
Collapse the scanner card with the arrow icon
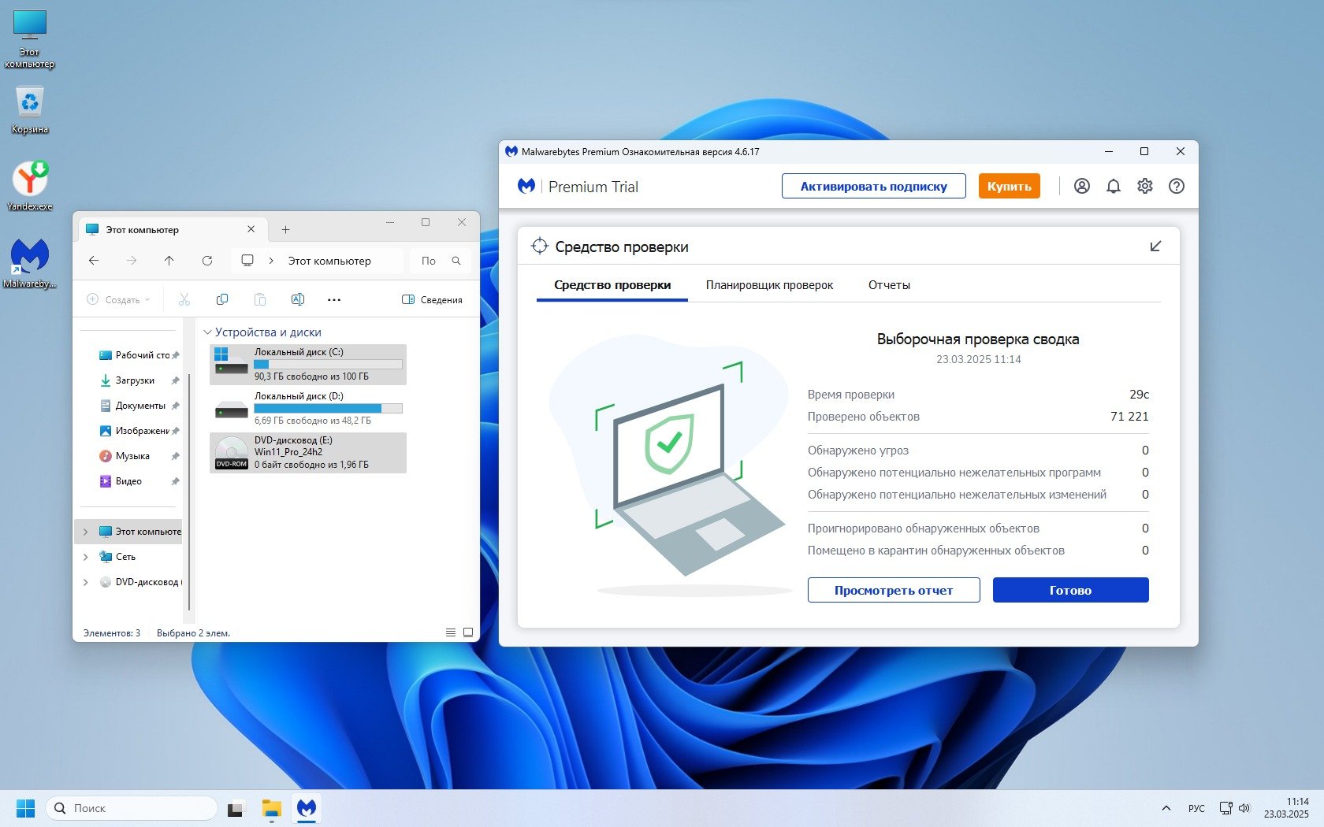click(x=1155, y=247)
